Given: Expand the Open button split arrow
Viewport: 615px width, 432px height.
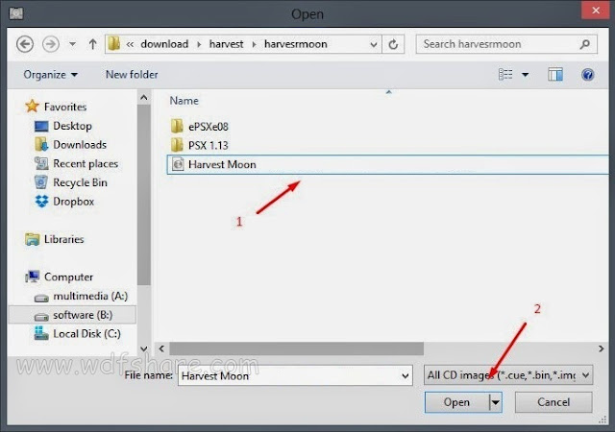Looking at the screenshot, I should click(x=496, y=402).
